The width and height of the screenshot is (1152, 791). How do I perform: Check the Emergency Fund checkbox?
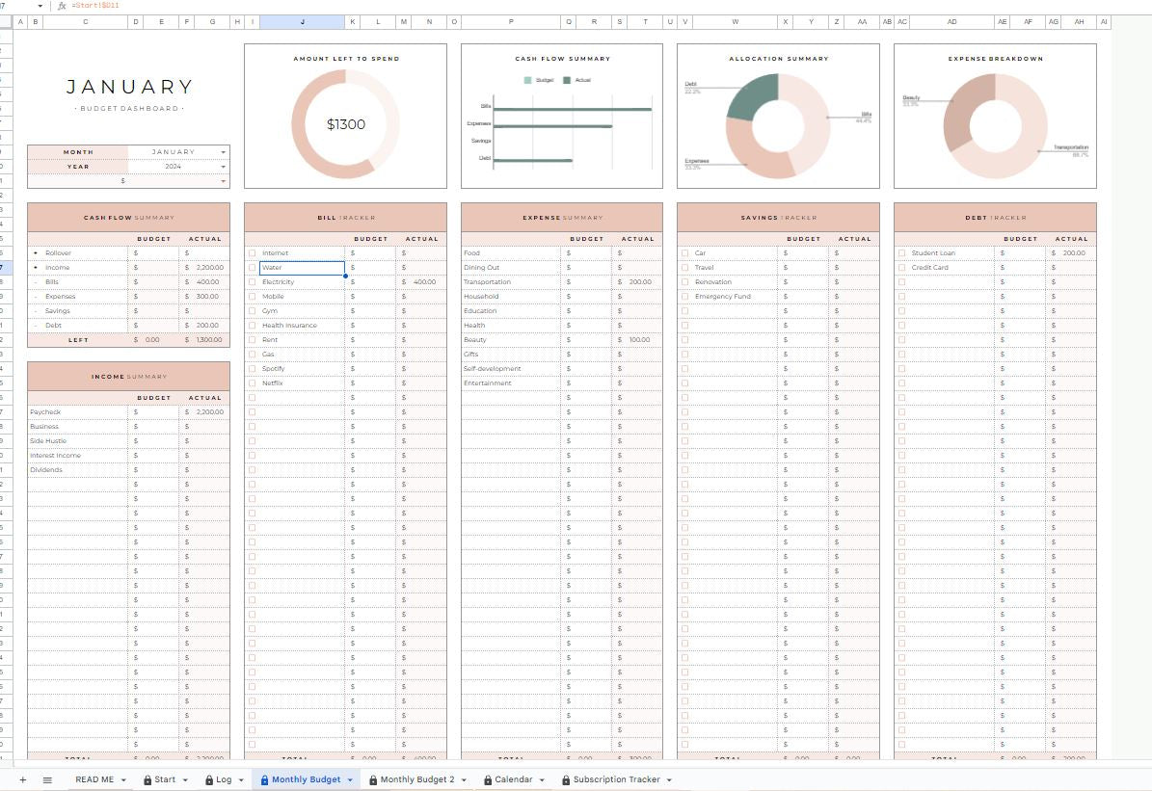pos(684,296)
